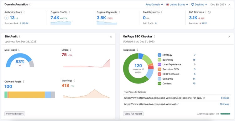Click the Backlinks category icon
Viewport: 235px width, 121px height.
click(159, 60)
